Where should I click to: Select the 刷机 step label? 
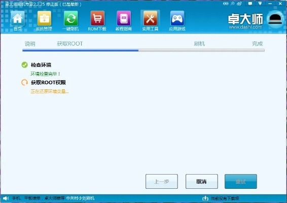click(x=199, y=44)
